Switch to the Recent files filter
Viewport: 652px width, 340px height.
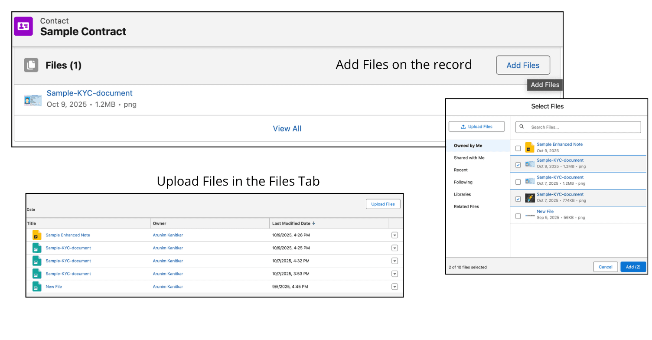tap(460, 170)
